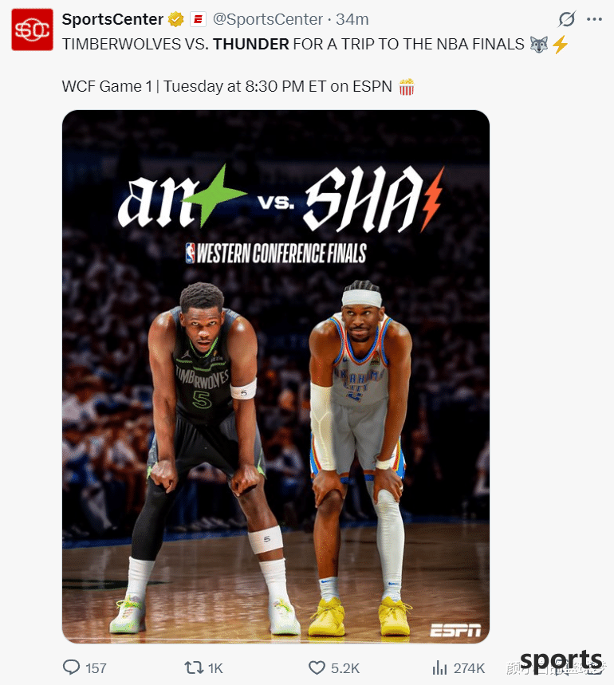Open the three-dot more options menu
The image size is (614, 685).
[x=594, y=19]
